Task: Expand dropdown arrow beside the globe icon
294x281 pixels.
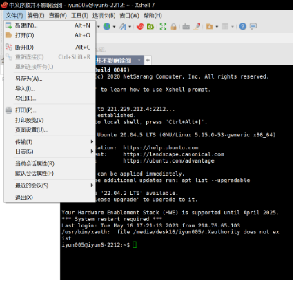Action: (114, 27)
